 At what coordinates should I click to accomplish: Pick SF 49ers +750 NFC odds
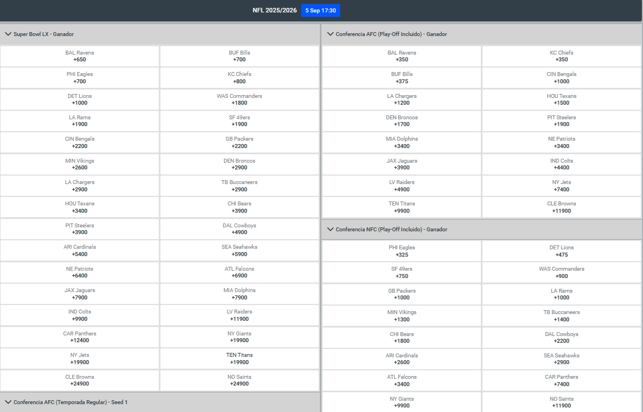(x=402, y=272)
